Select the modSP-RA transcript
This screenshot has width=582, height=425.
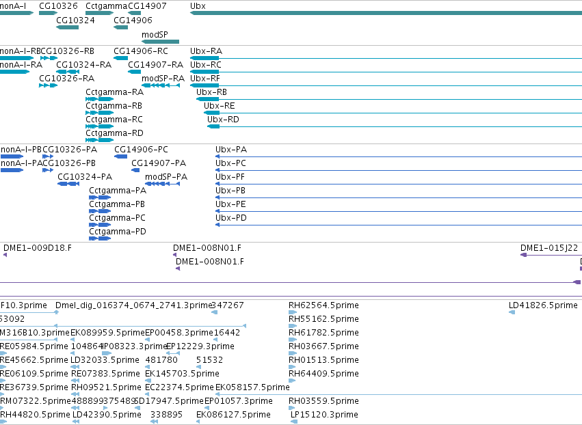(161, 85)
